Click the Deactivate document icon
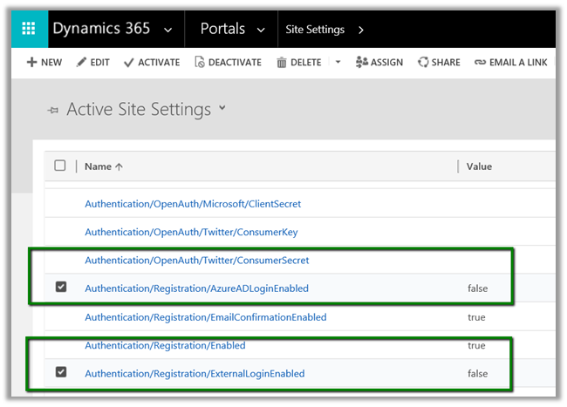Viewport: 567px width, 407px height. (x=199, y=63)
